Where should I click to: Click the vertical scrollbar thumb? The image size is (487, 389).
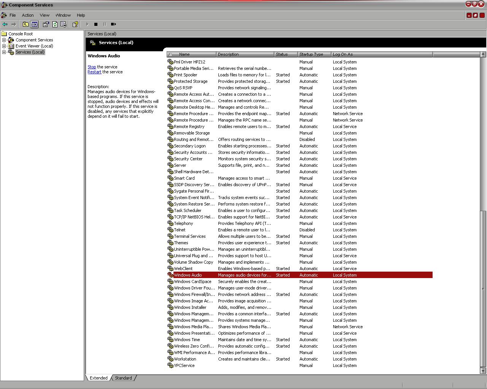click(x=483, y=289)
